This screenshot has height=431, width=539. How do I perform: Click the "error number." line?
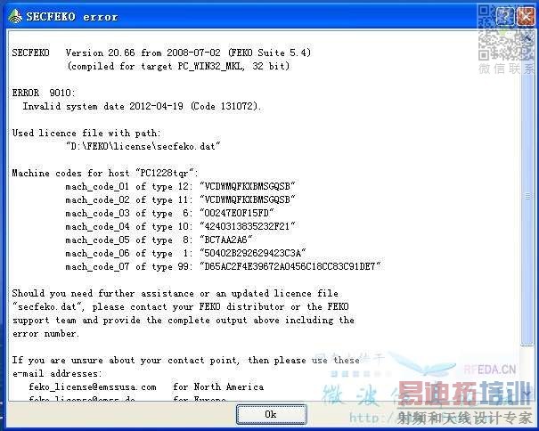click(45, 334)
